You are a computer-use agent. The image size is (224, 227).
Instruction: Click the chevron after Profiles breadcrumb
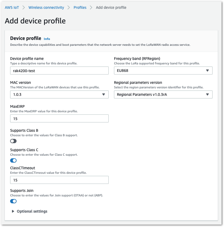(91, 8)
